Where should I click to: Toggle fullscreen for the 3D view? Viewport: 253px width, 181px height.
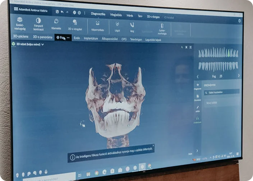pyautogui.click(x=190, y=47)
